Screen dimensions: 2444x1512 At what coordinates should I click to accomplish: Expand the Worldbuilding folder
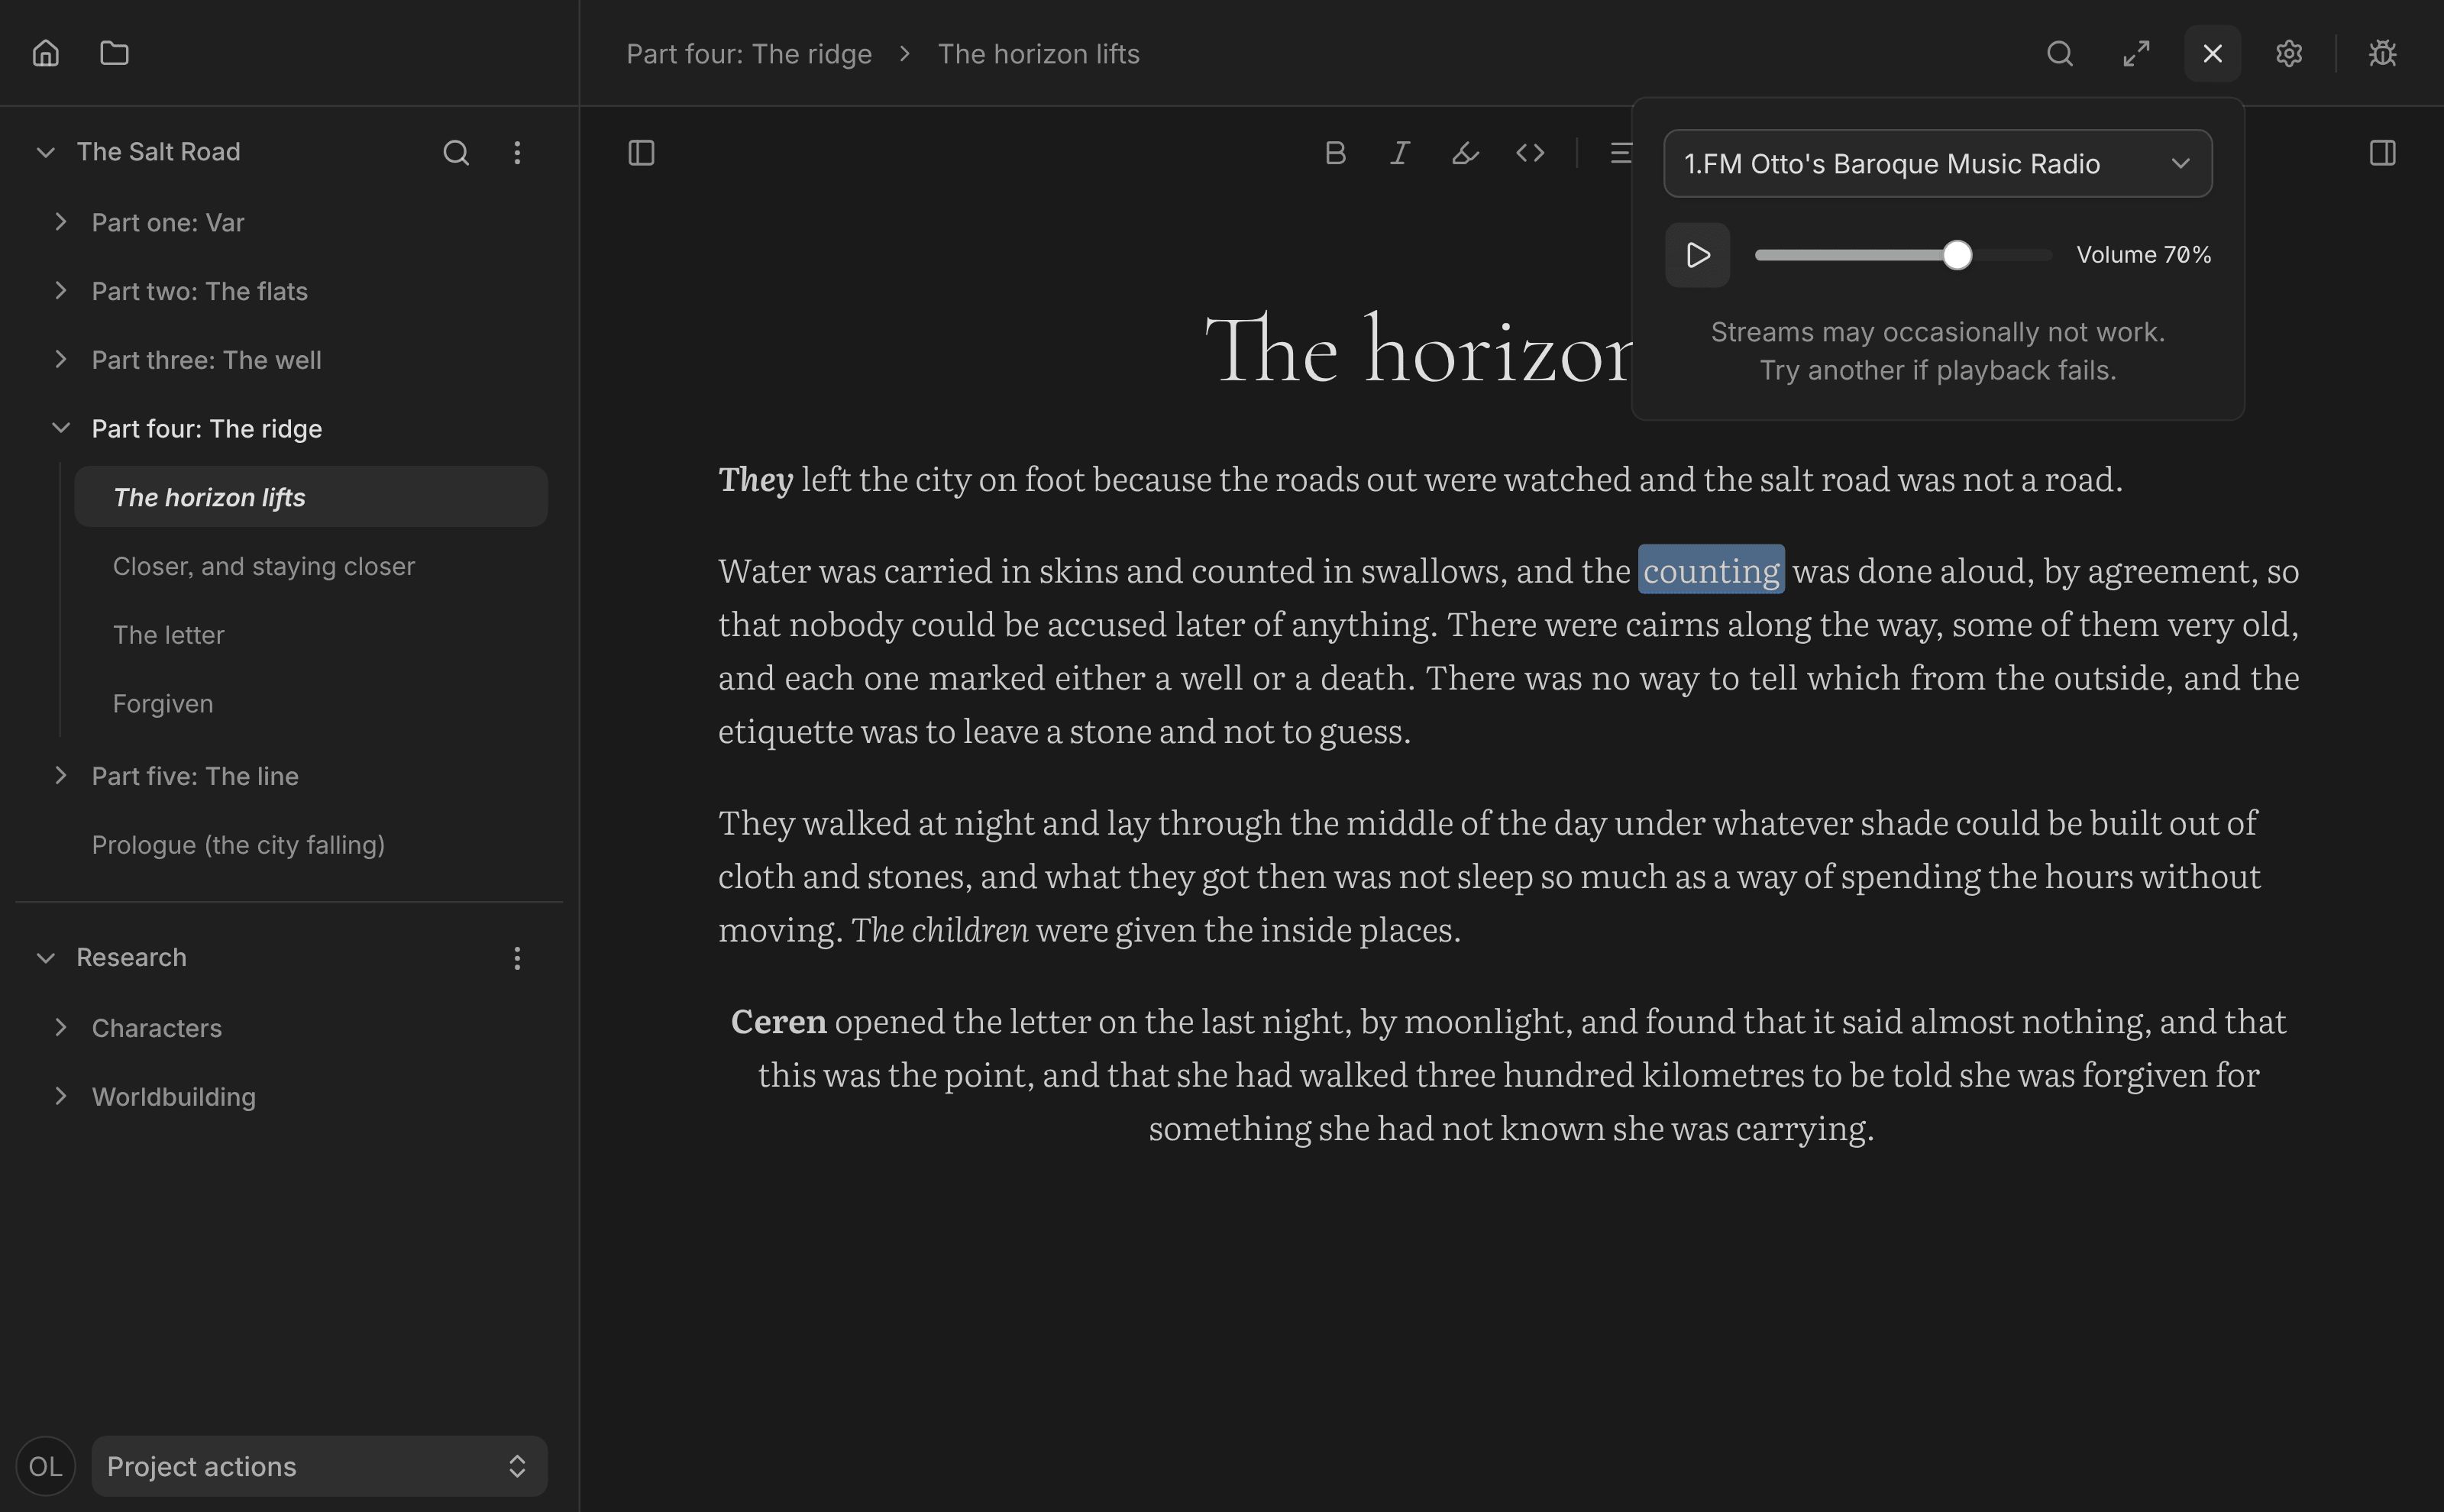61,1097
